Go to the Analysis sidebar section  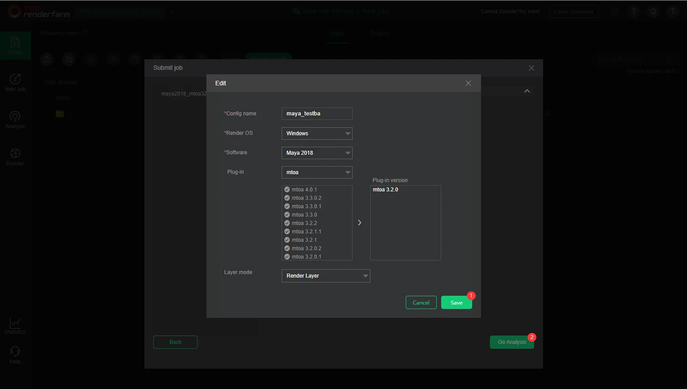tap(15, 120)
